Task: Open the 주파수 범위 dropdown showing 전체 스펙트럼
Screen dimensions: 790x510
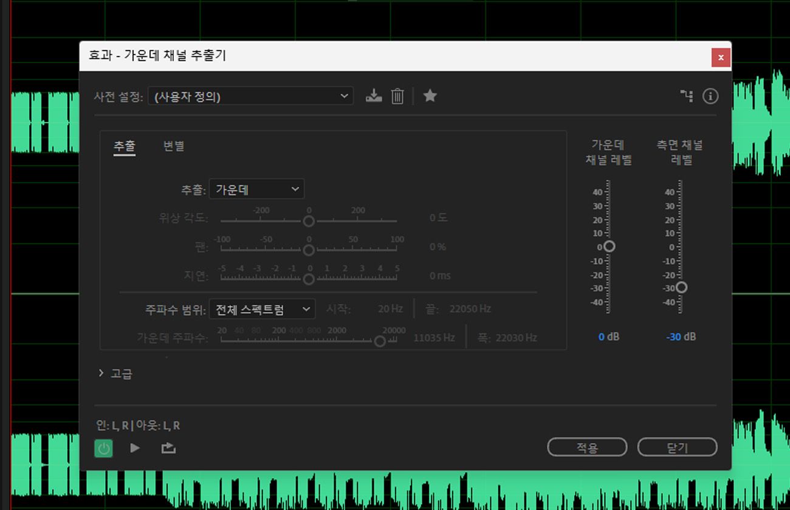Action: (261, 309)
